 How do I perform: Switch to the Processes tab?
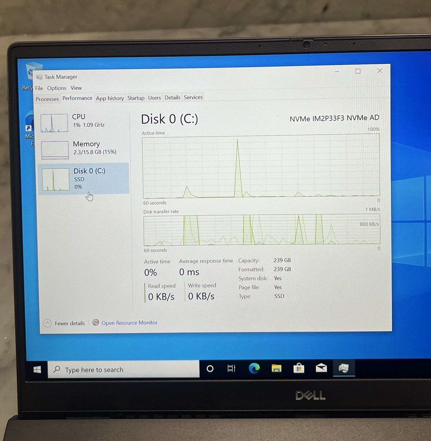[47, 99]
